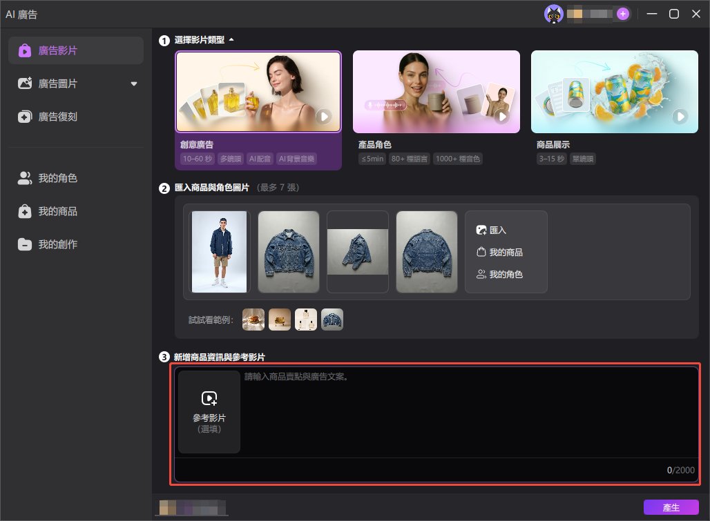Select the 創意廣告 video type title
710x521 pixels.
click(197, 145)
